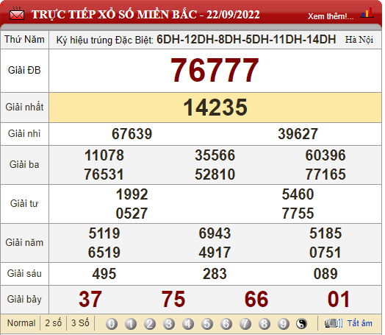Click seventh prize number 66
Screen dimensions: 385x335
click(x=256, y=300)
